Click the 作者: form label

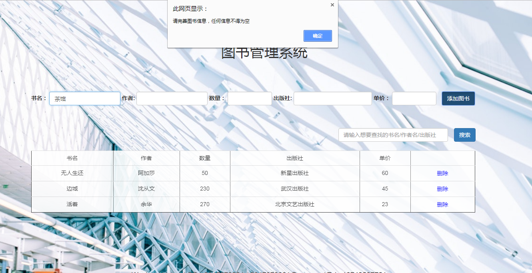(x=128, y=98)
